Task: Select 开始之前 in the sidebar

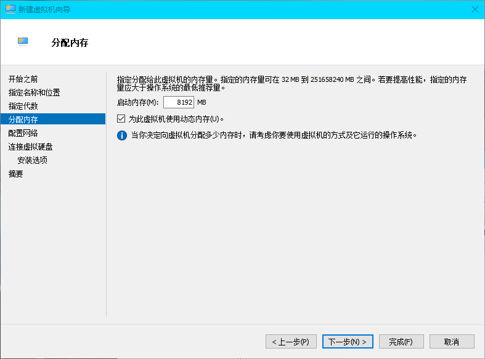Action: tap(23, 79)
